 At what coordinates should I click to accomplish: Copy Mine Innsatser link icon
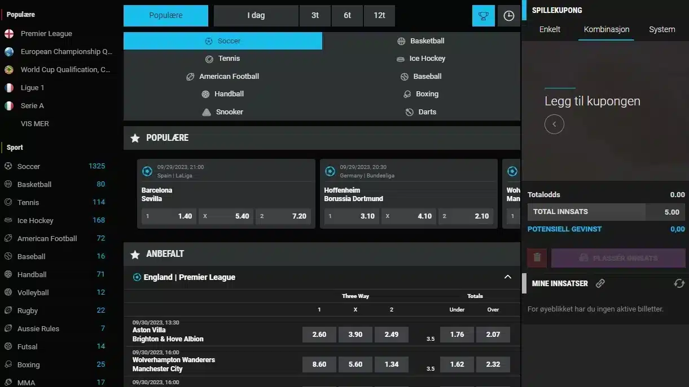point(600,283)
